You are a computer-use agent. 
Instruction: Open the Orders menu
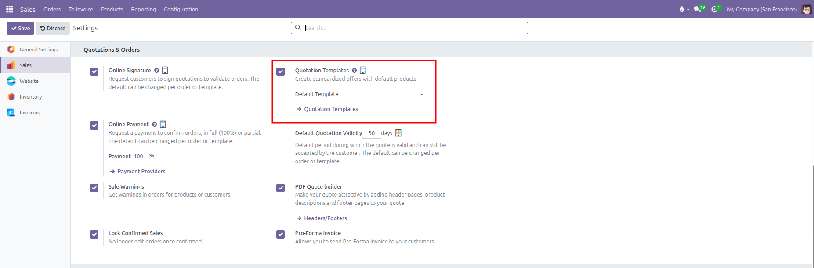tap(52, 9)
